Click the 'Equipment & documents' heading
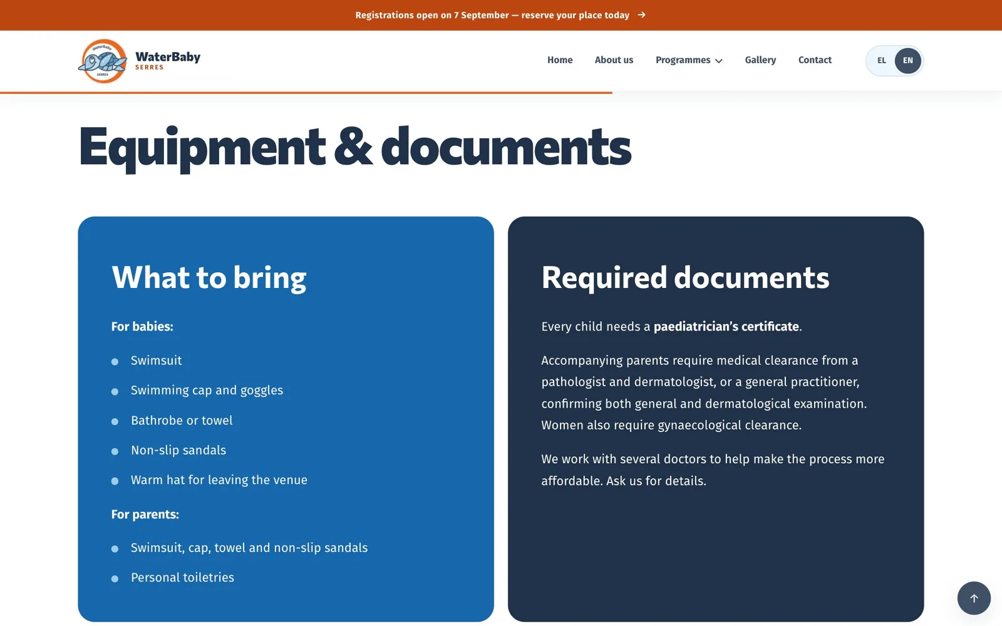The image size is (1002, 626). tap(354, 148)
